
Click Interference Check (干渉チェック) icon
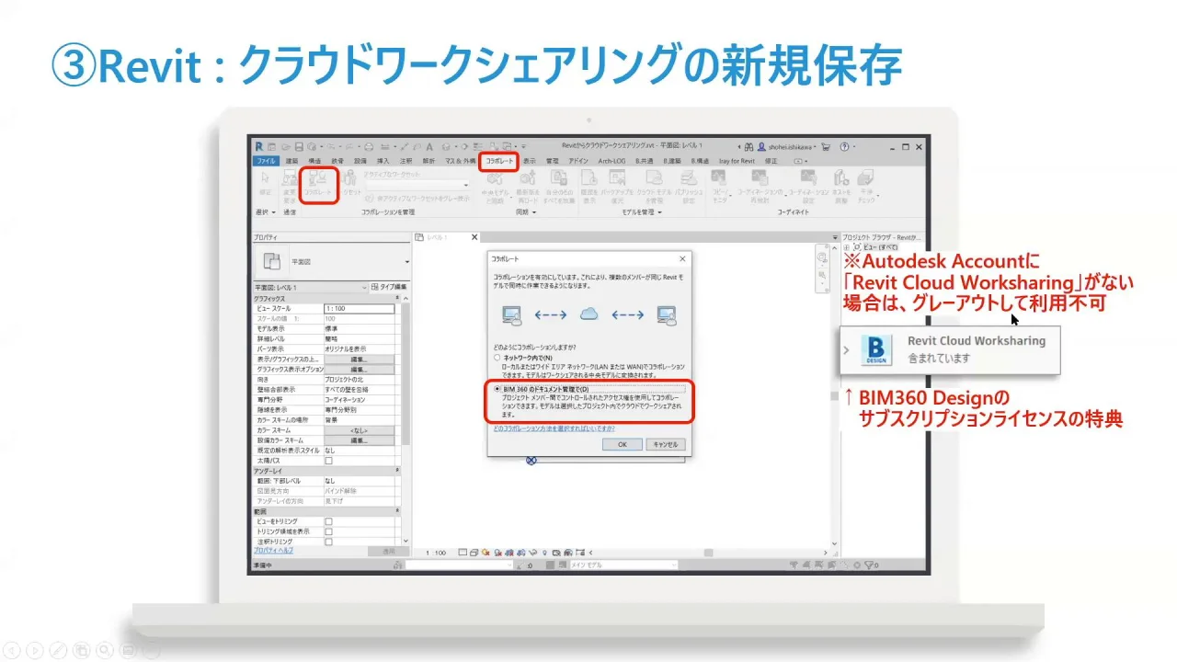(x=866, y=177)
